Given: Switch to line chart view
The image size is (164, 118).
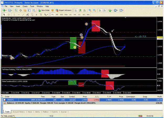Looking at the screenshot, I should [x=85, y=10].
